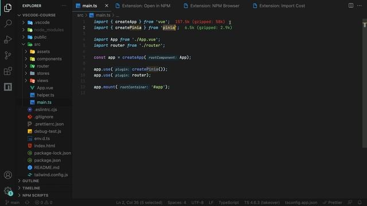
Task: Collapse the VSCODE-COURSE root folder
Action: (19, 15)
